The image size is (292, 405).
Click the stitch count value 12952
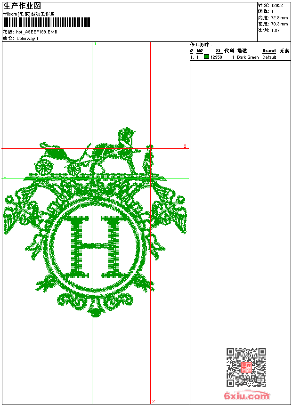277,6
